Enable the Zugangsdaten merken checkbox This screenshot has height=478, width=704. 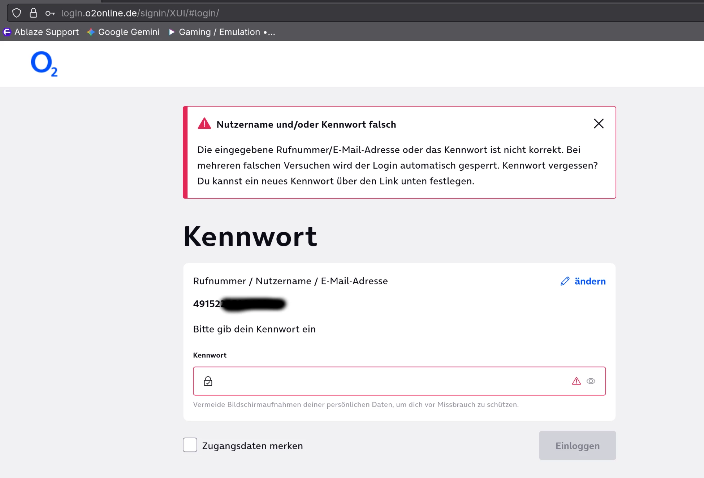(x=190, y=445)
